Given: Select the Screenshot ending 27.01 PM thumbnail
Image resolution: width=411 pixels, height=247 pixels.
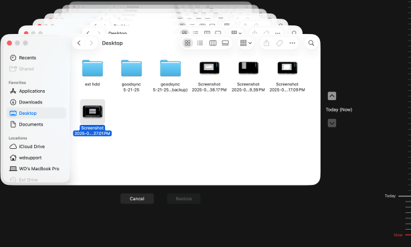Looking at the screenshot, I should [x=92, y=111].
